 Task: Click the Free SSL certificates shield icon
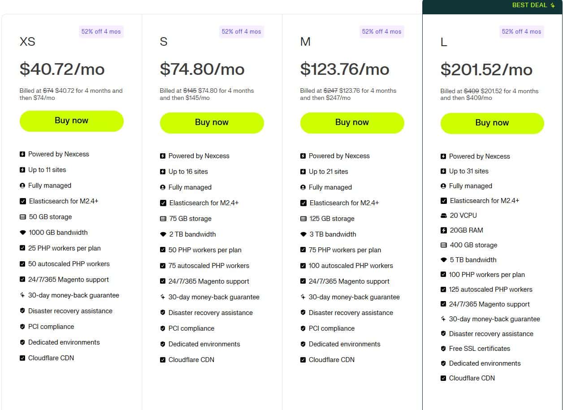tap(443, 349)
